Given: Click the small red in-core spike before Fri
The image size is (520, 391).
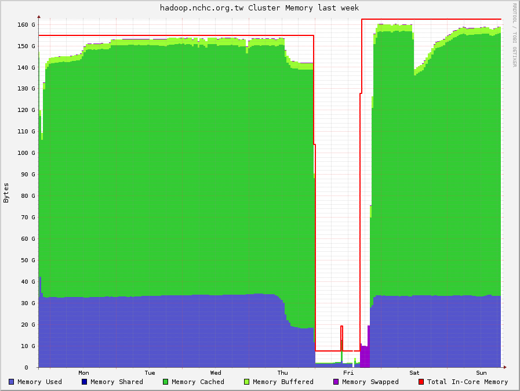Looking at the screenshot, I should point(341,338).
